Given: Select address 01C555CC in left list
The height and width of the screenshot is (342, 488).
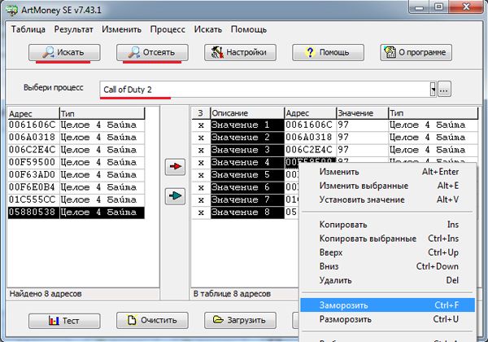Looking at the screenshot, I should pos(33,199).
